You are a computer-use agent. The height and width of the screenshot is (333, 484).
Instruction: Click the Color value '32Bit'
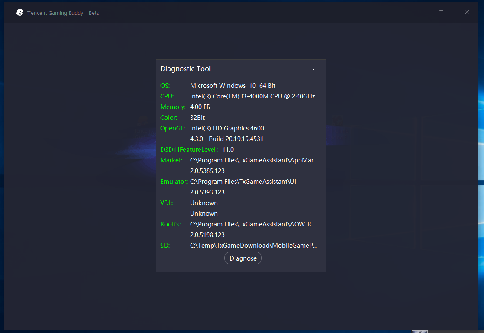click(197, 118)
